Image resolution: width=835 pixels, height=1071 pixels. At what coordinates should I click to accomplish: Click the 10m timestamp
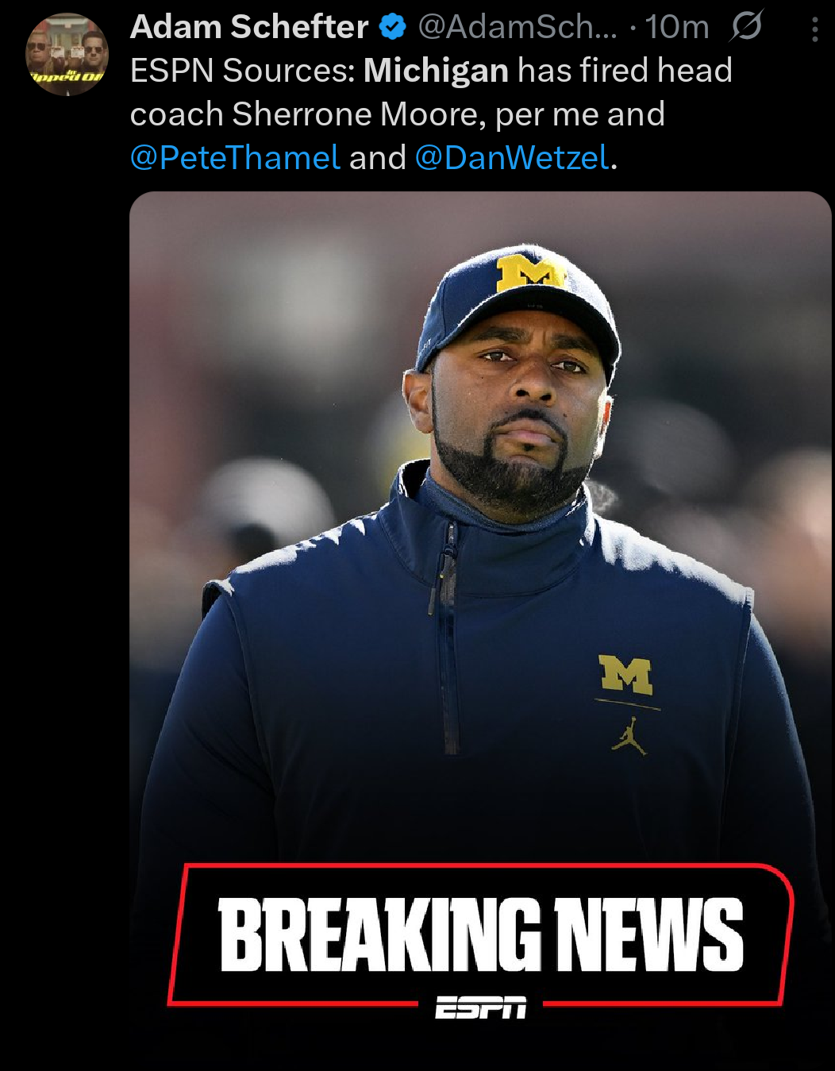pos(676,27)
